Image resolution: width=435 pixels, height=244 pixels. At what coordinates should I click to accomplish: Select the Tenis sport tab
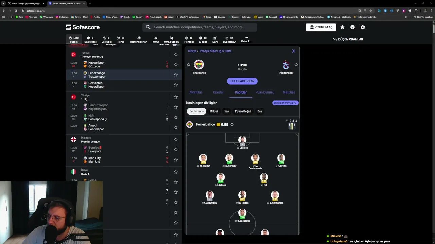[x=121, y=40]
